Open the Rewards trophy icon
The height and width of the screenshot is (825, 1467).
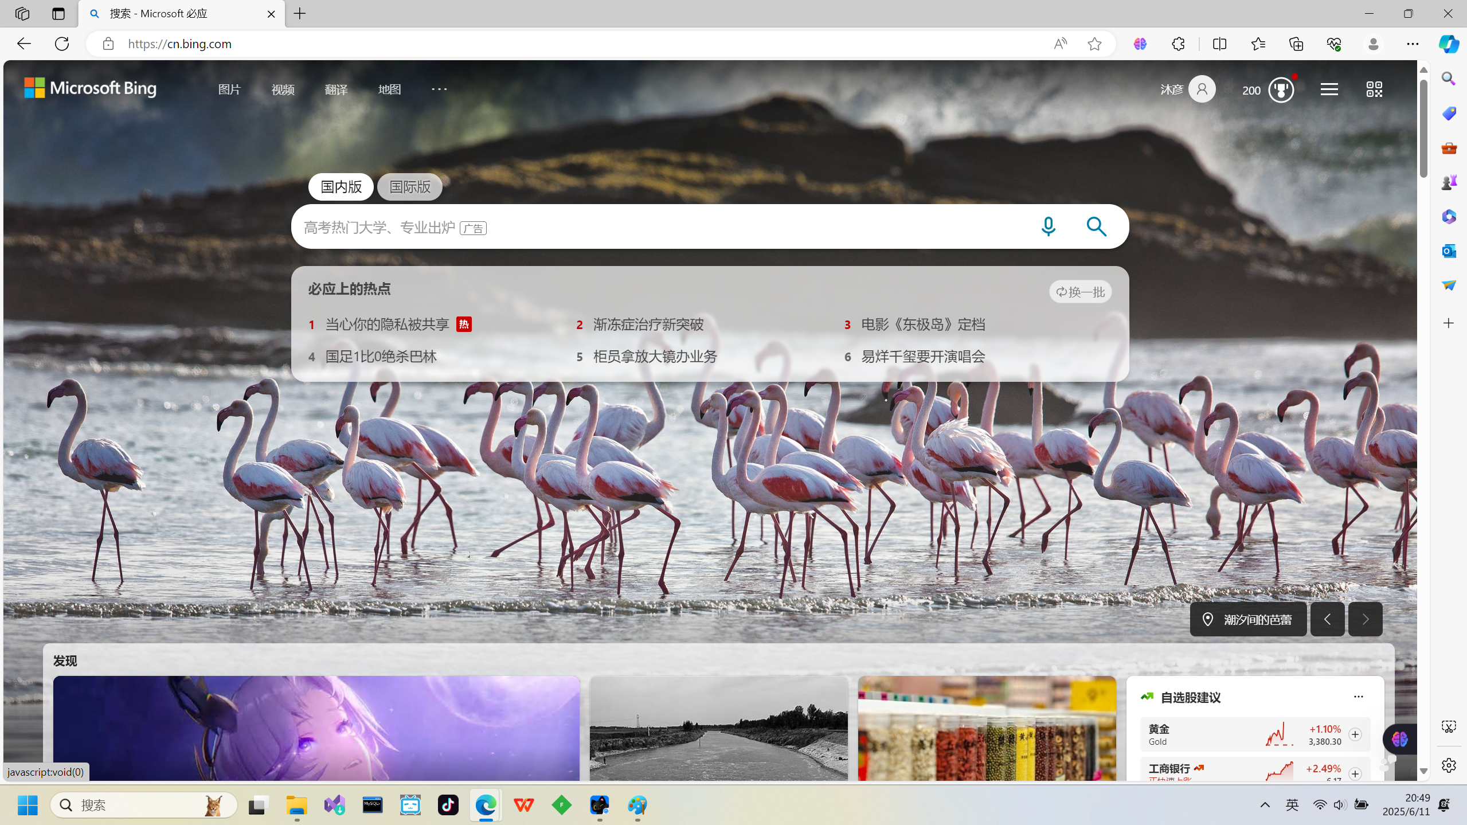coord(1281,90)
